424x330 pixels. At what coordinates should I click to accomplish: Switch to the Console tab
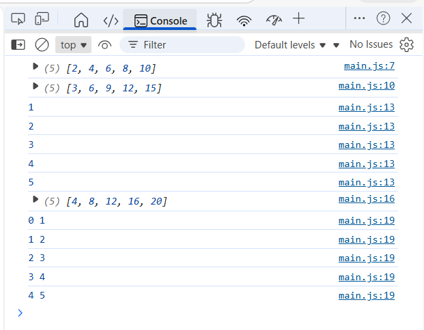tap(160, 20)
